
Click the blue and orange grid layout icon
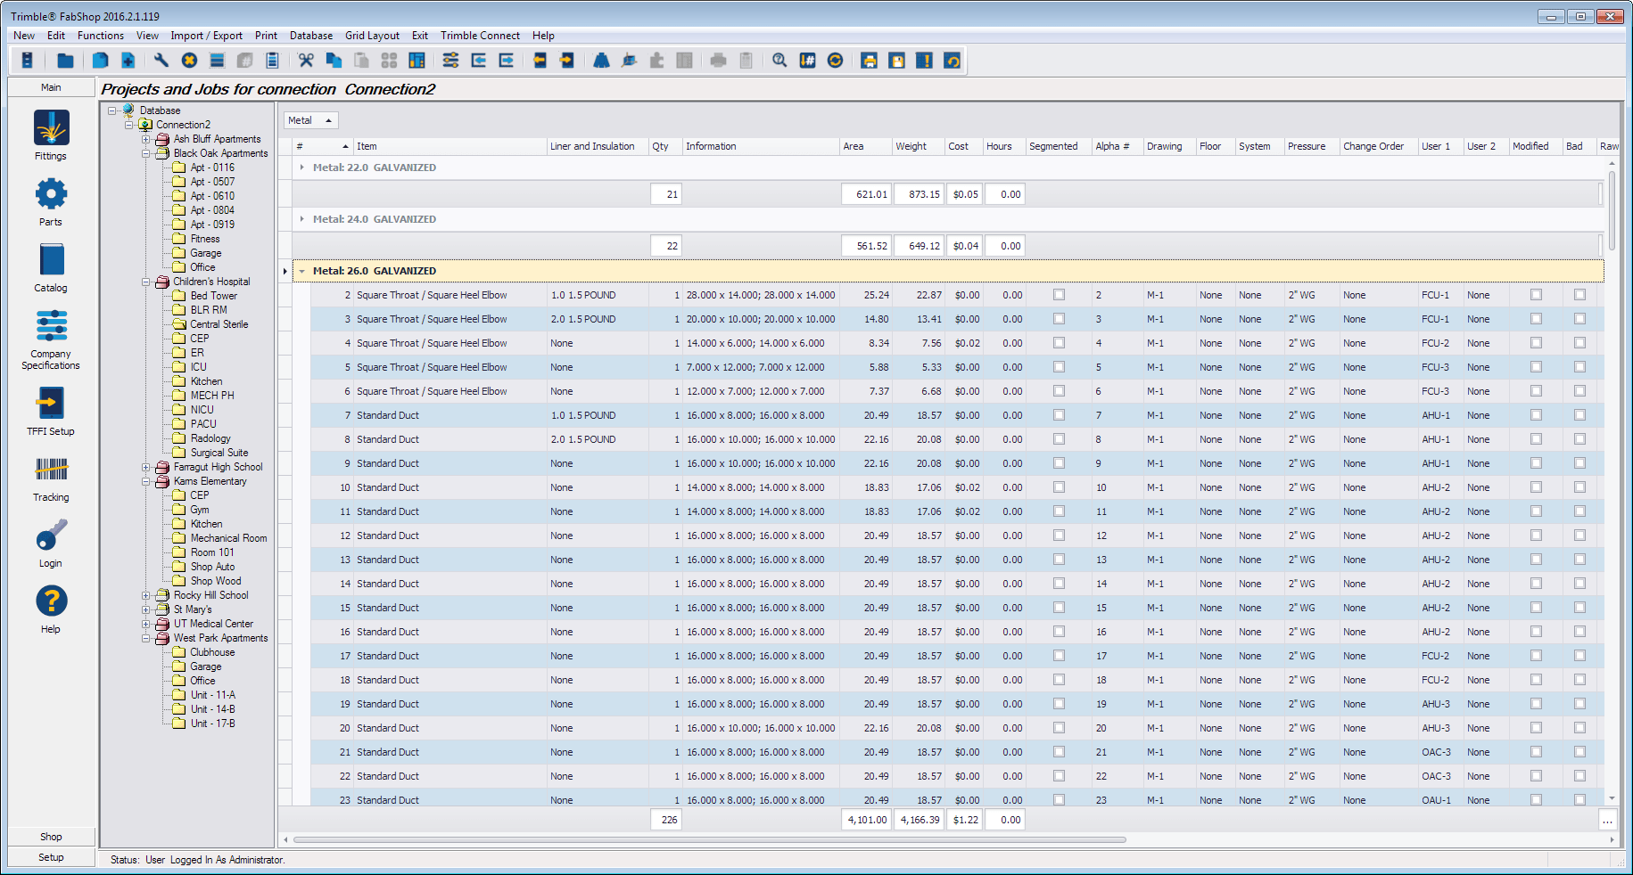tap(416, 61)
